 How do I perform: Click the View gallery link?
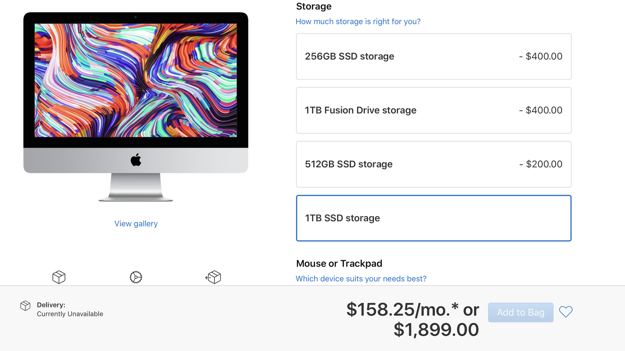pos(136,223)
